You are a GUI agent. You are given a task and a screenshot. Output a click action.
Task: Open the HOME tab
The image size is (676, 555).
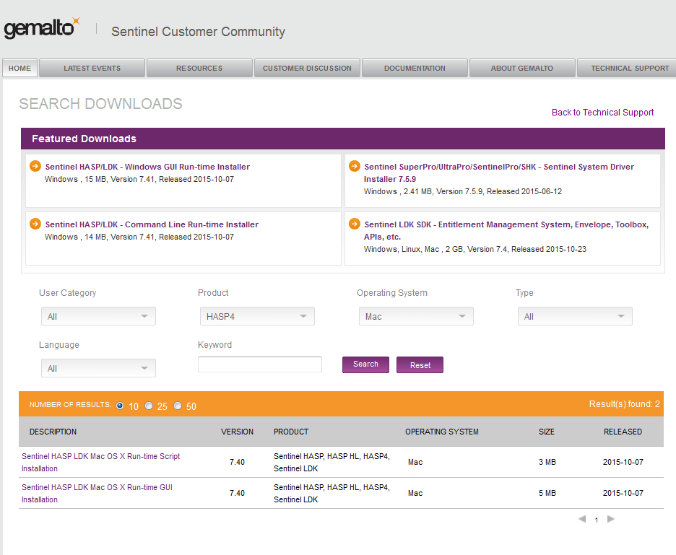19,68
